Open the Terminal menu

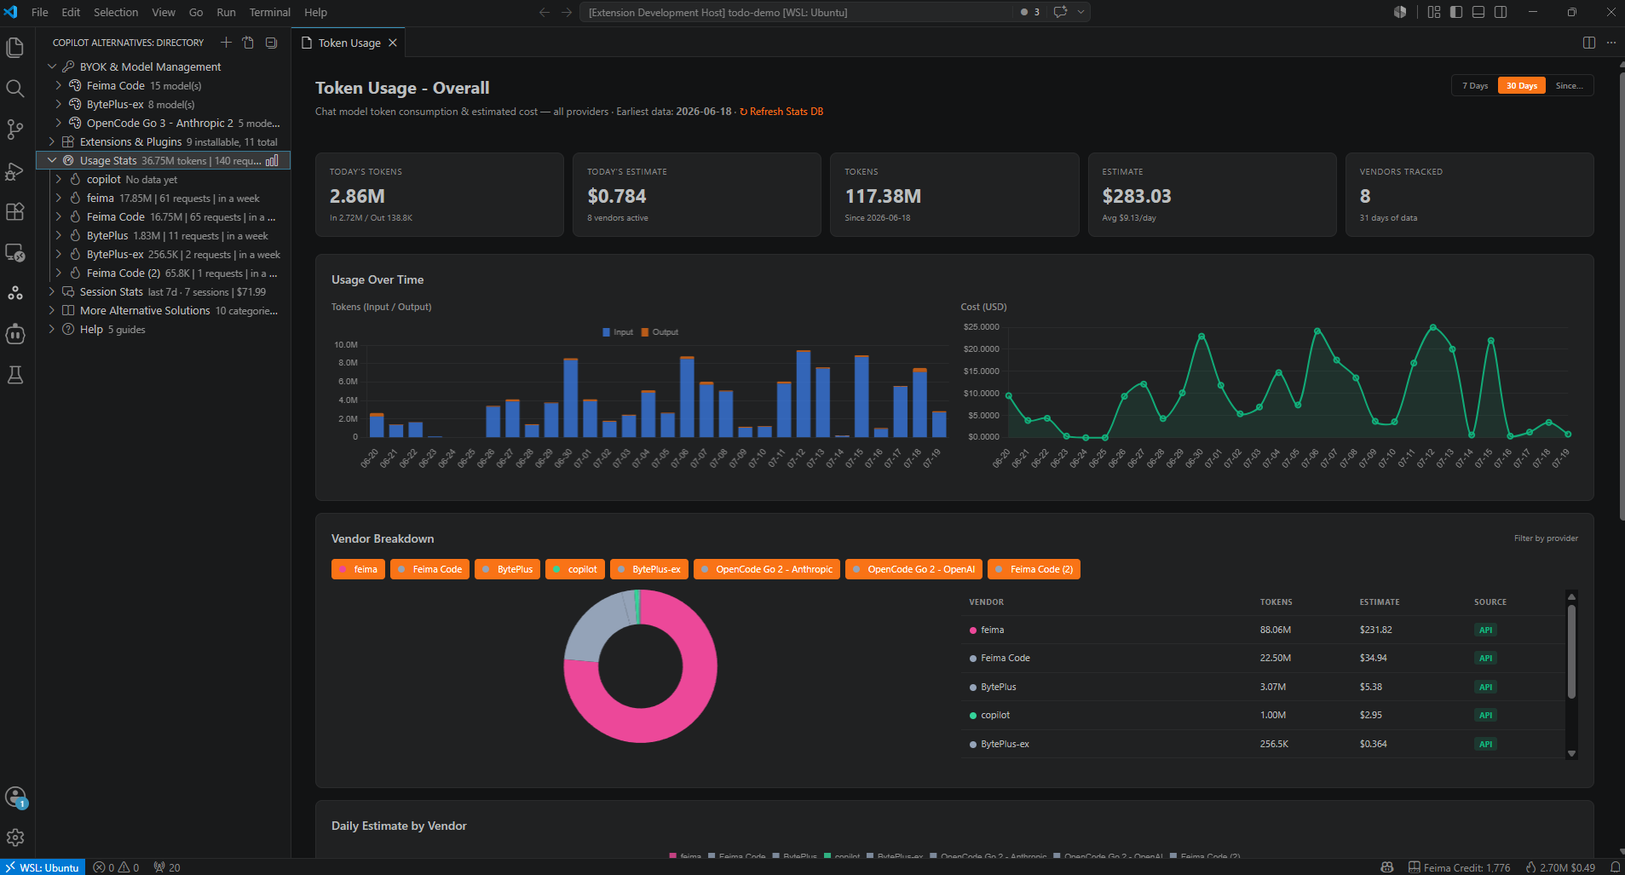[x=269, y=12]
